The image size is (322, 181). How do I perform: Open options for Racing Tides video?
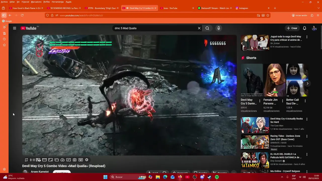pyautogui.click(x=307, y=136)
